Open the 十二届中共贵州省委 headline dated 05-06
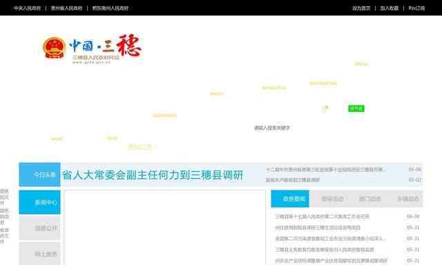The width and height of the screenshot is (442, 265). [325, 169]
